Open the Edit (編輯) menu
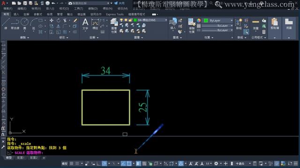The width and height of the screenshot is (300, 168). click(x=22, y=8)
